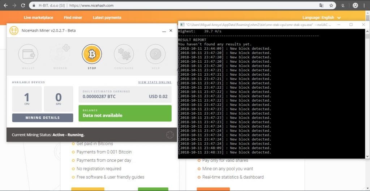Viewport: 370px width, 191px height.
Task: Click the translate page icon in address bar
Action: pos(321,5)
